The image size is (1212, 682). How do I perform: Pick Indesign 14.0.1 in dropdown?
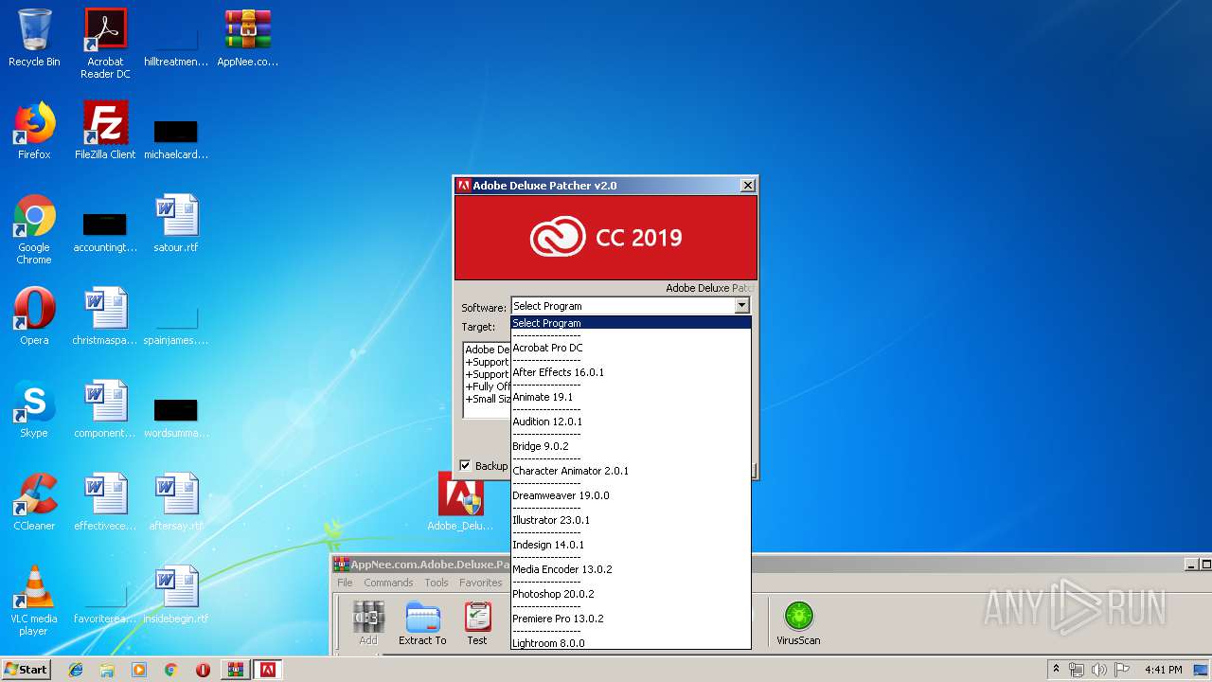pos(631,545)
